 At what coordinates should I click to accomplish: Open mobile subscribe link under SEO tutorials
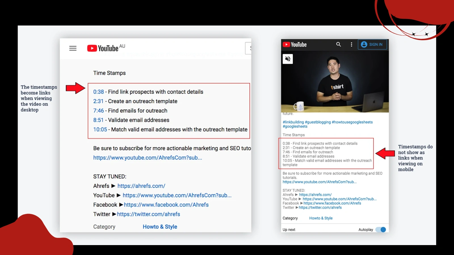tap(320, 182)
